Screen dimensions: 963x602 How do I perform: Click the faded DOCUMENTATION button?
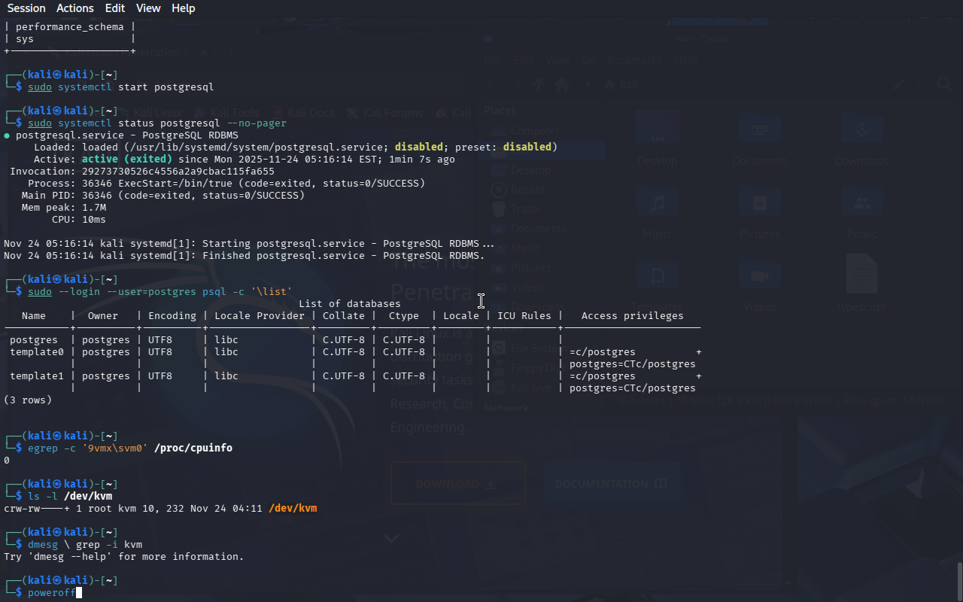[x=610, y=483]
